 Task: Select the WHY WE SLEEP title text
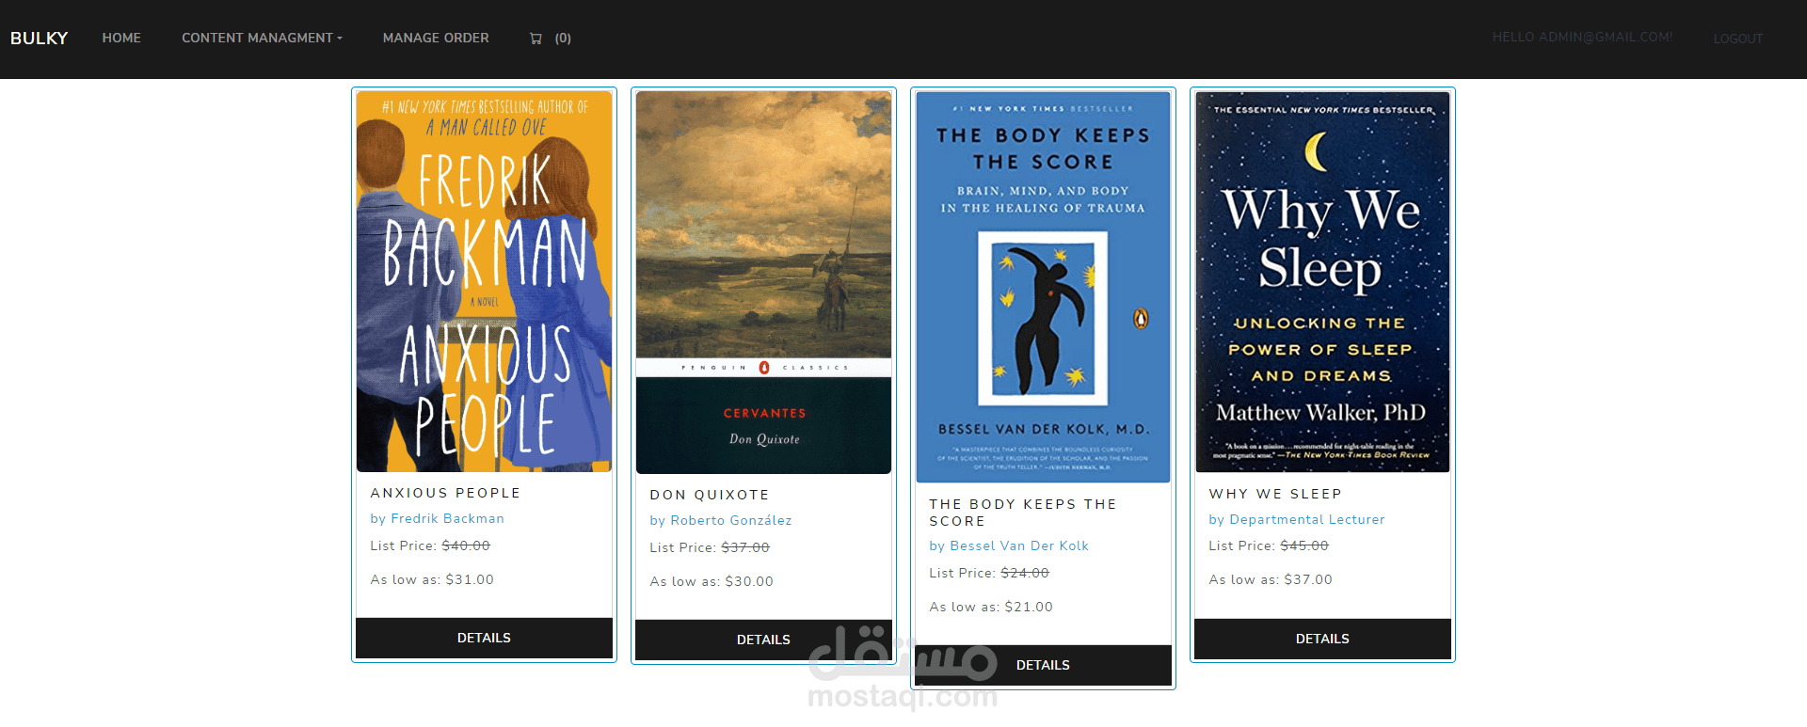(1275, 494)
